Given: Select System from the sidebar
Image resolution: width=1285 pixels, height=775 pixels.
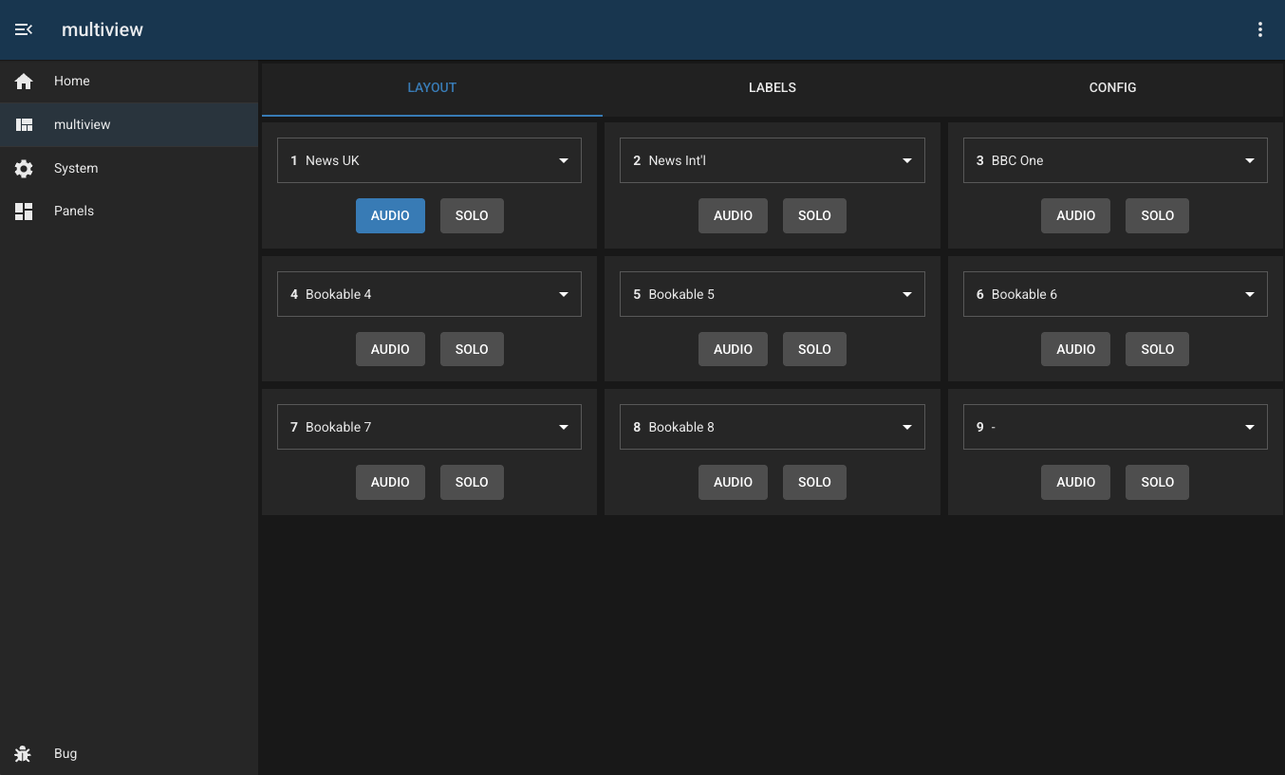Looking at the screenshot, I should click(76, 168).
